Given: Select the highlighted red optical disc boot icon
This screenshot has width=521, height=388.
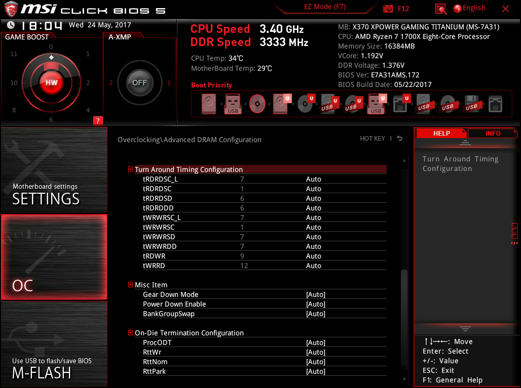Looking at the screenshot, I should click(x=257, y=104).
